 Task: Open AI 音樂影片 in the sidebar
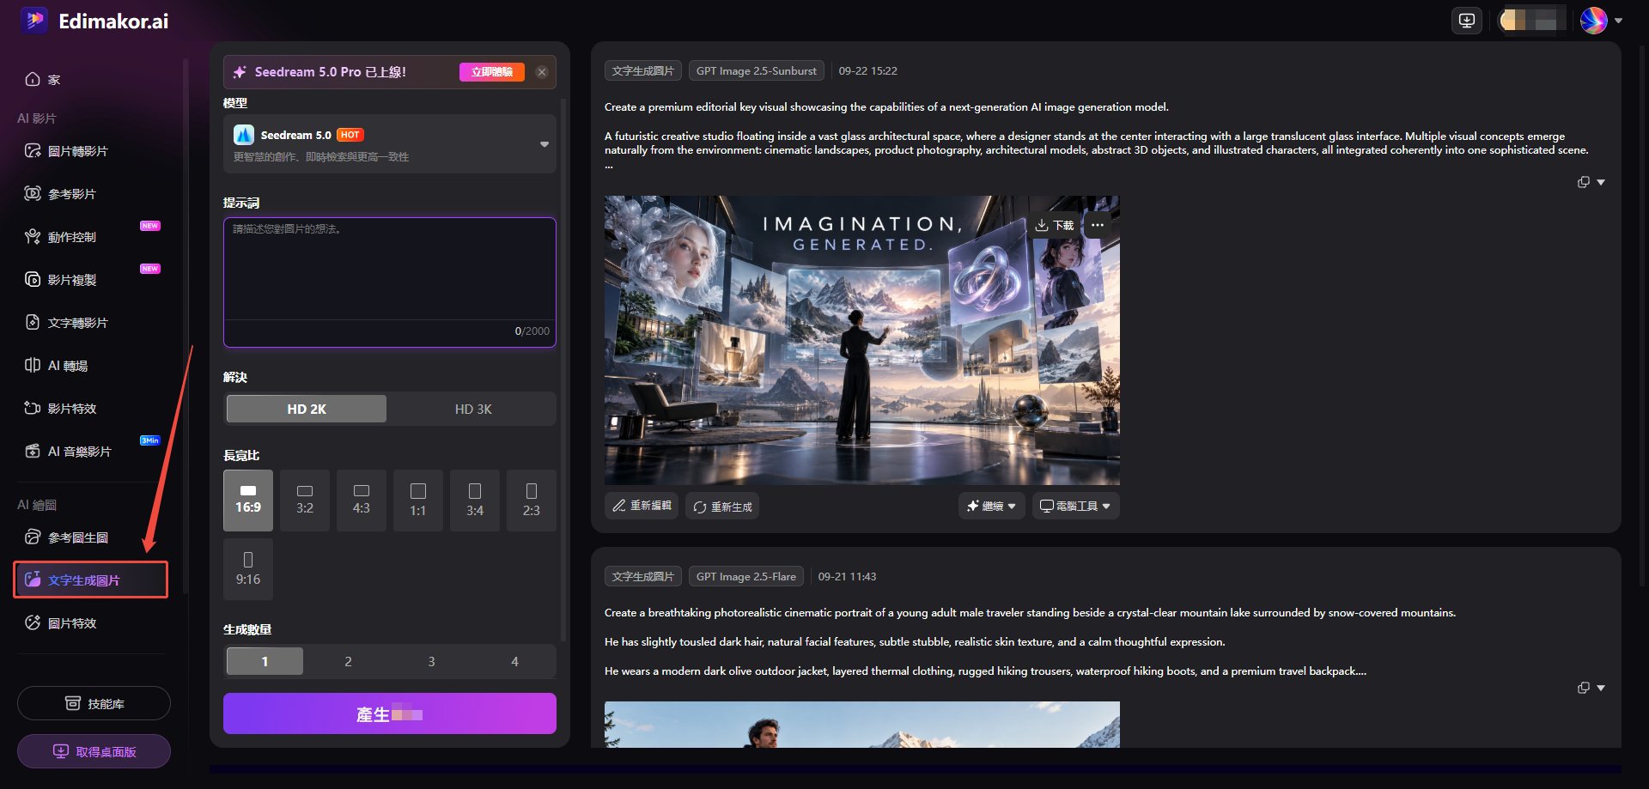pyautogui.click(x=79, y=452)
